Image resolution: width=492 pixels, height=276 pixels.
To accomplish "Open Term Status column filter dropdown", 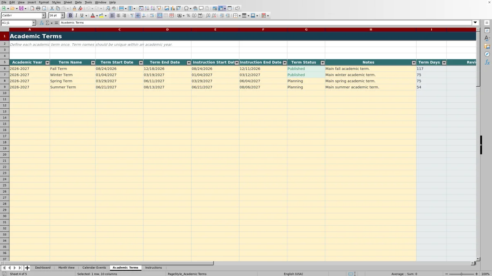I will [323, 63].
